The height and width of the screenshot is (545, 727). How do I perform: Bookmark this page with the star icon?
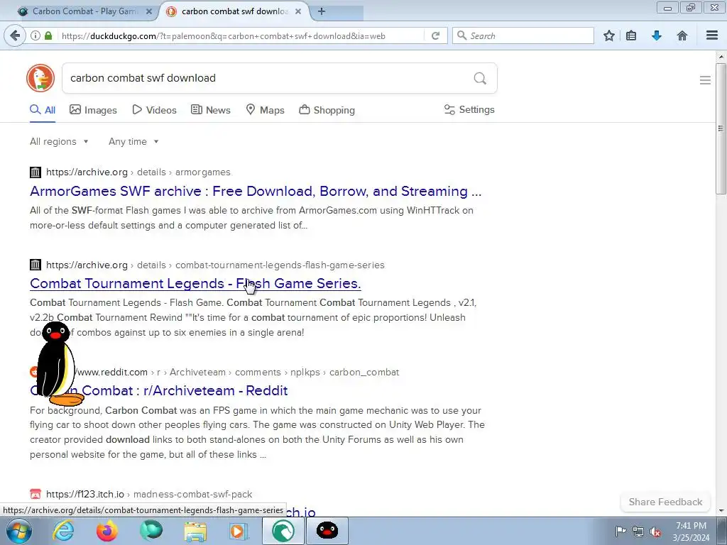(x=608, y=35)
